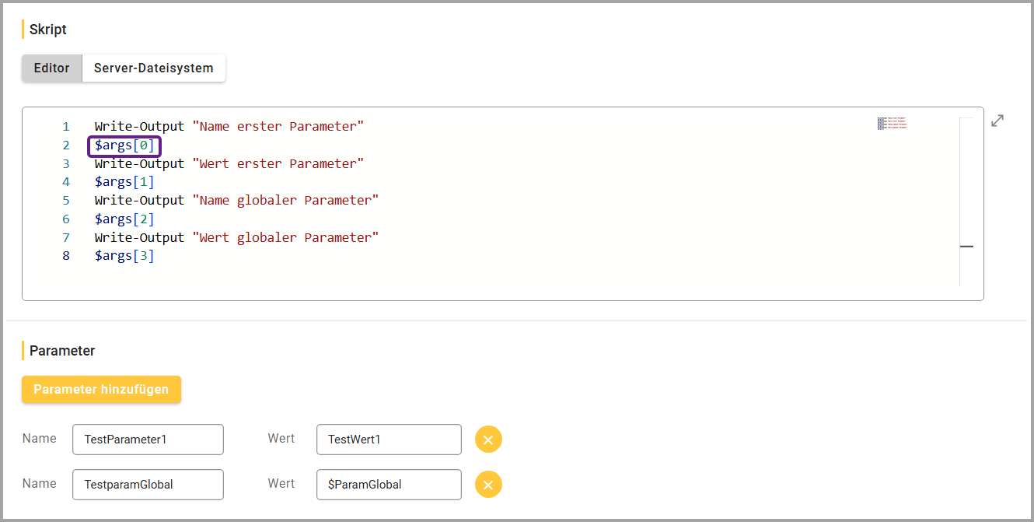Viewport: 1034px width, 522px height.
Task: Focus the Name field containing TestparamGlobal
Action: [x=148, y=485]
